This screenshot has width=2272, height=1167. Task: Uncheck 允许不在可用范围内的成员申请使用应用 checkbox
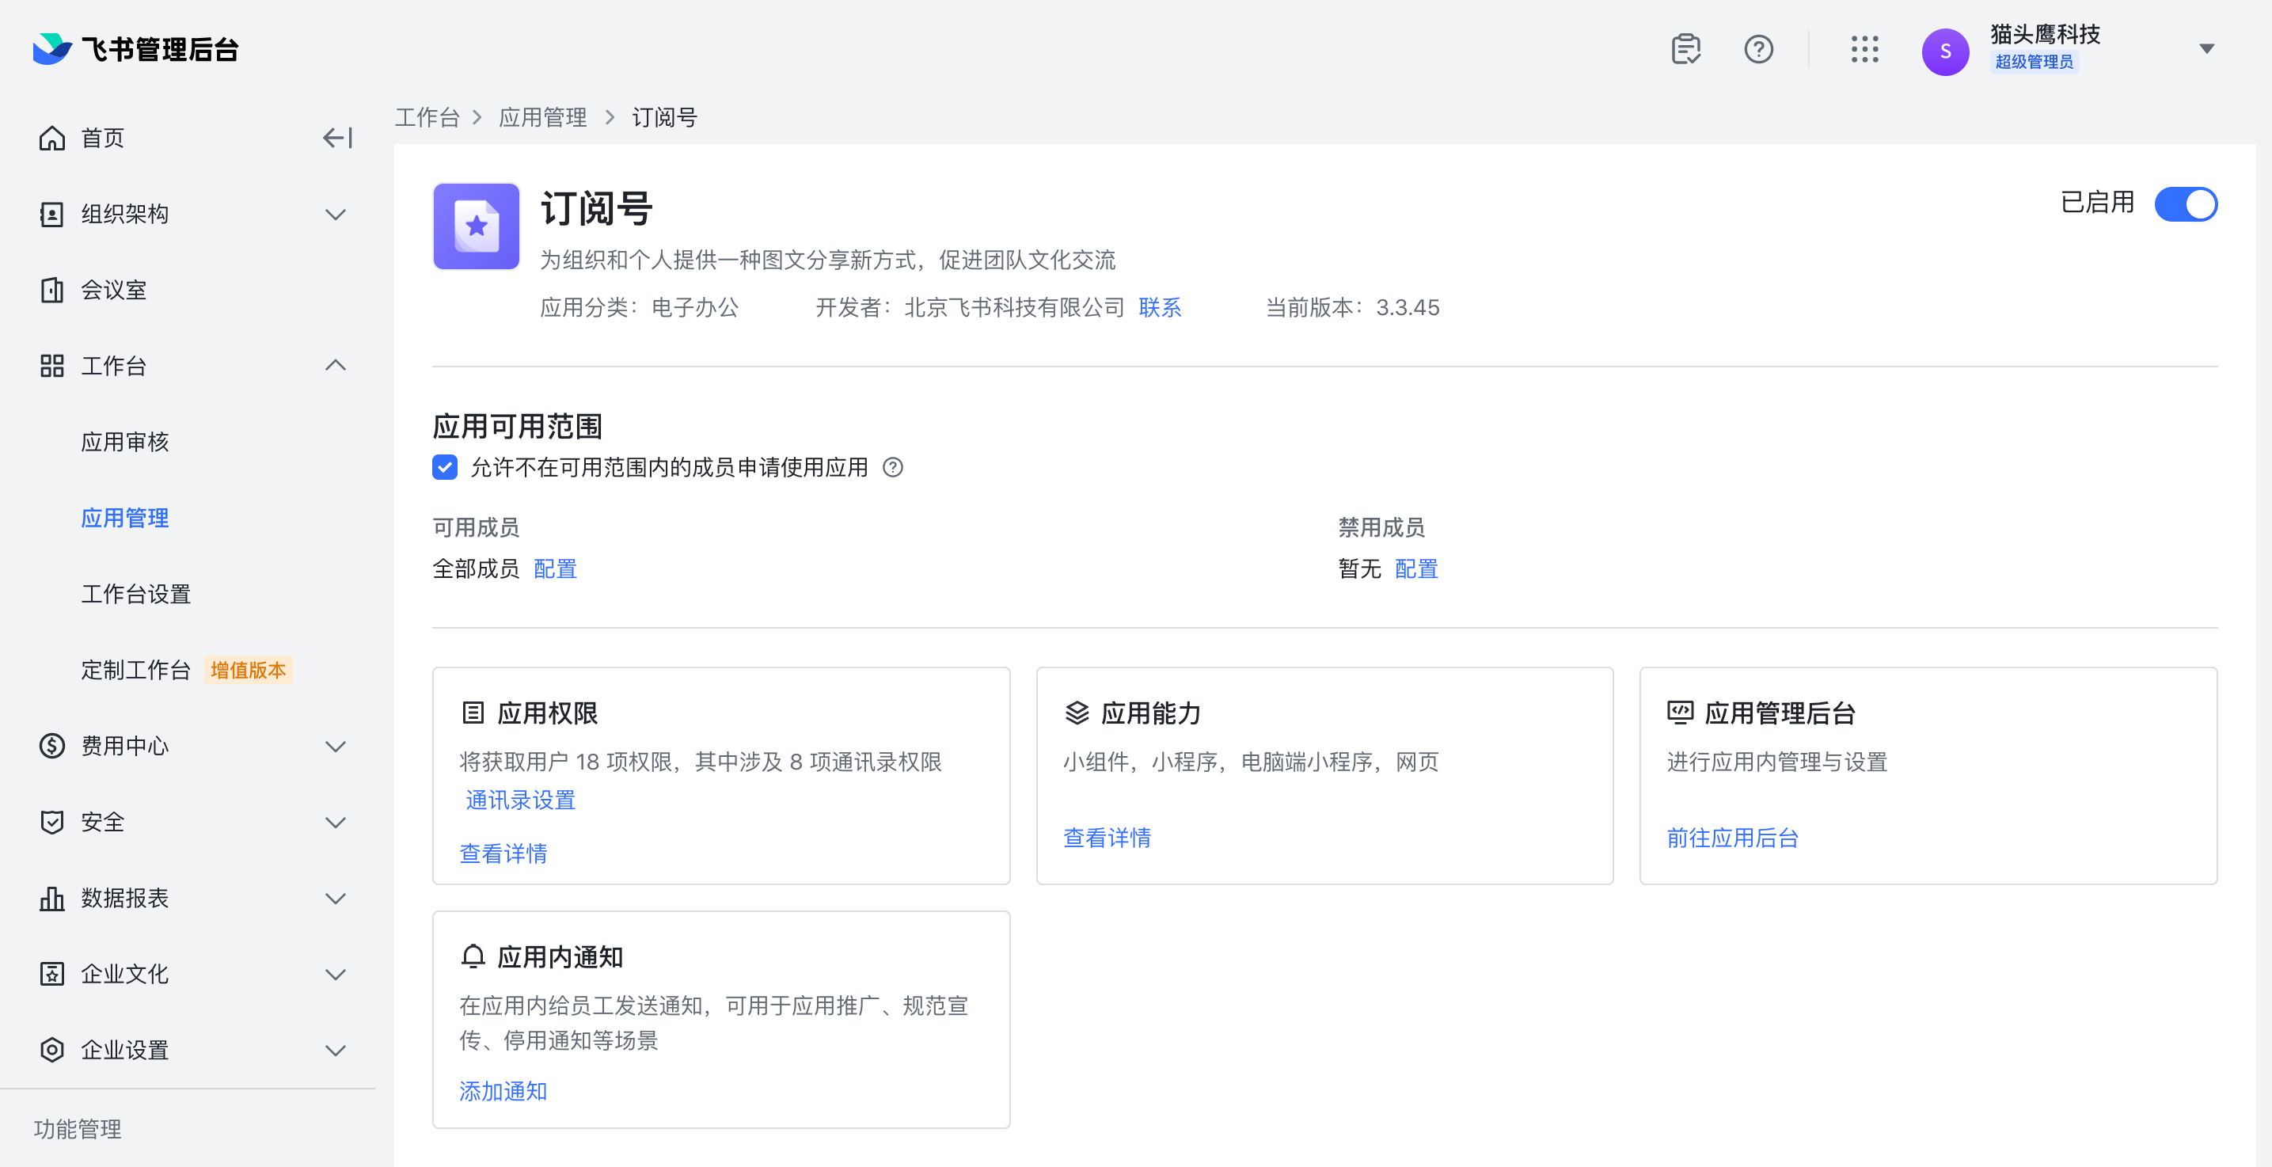(x=445, y=466)
